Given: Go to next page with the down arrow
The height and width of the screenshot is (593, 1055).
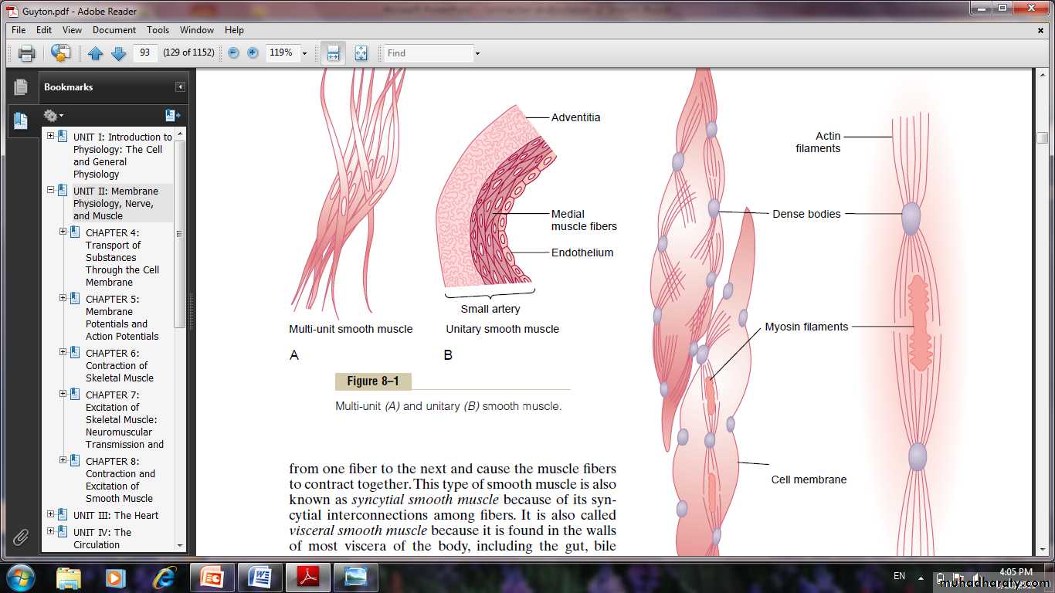Looking at the screenshot, I should [118, 53].
